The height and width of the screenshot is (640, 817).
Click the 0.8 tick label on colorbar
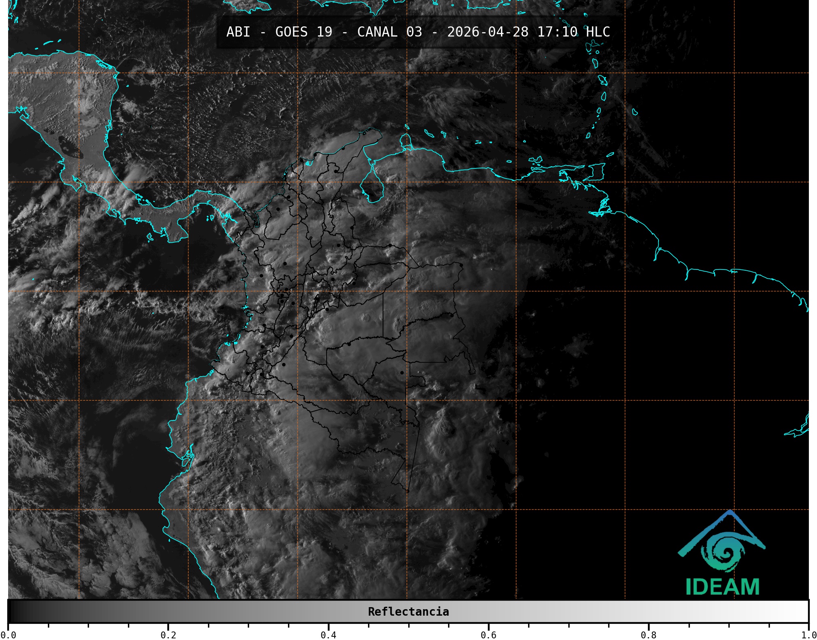(648, 635)
